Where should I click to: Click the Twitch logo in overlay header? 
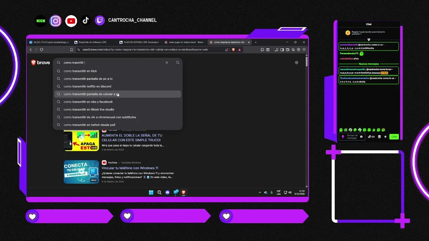100,21
